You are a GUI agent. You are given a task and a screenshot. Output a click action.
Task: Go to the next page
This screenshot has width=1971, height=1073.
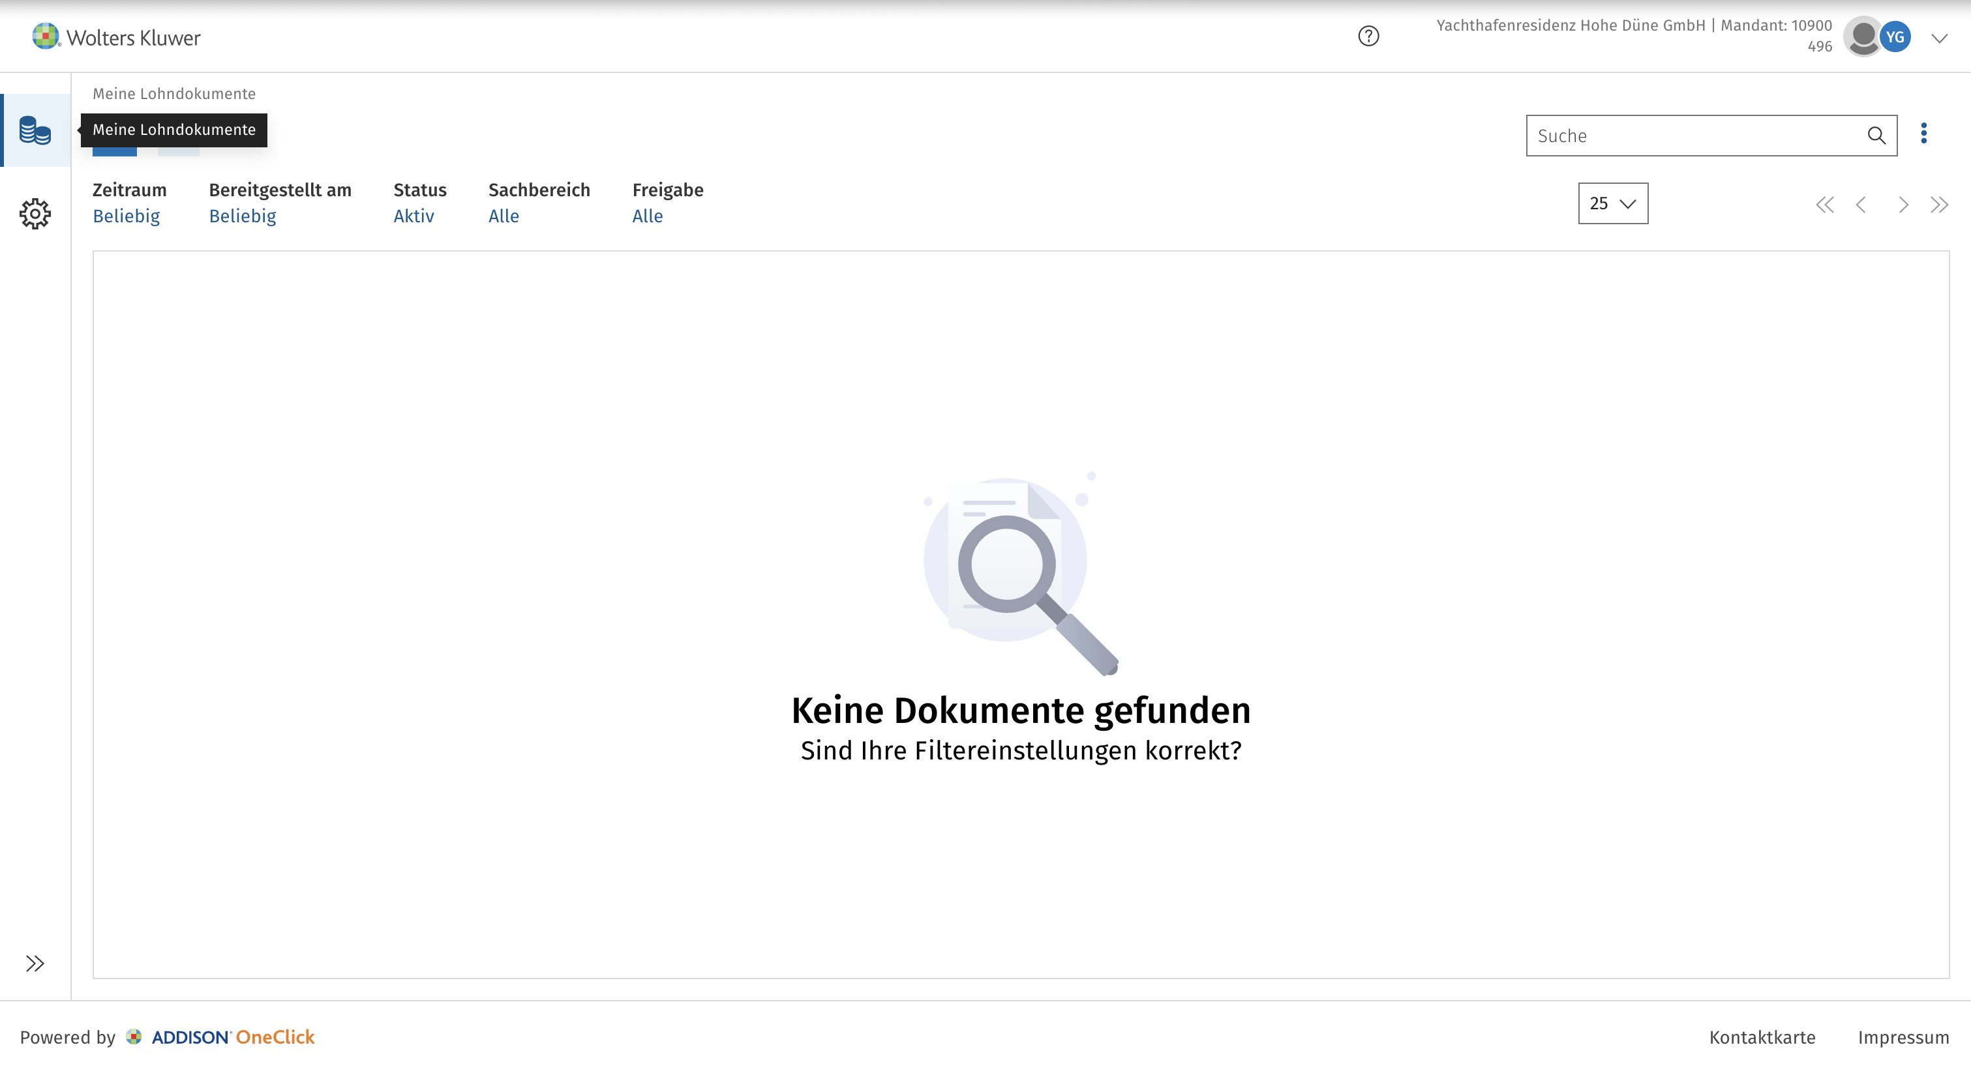(x=1903, y=204)
